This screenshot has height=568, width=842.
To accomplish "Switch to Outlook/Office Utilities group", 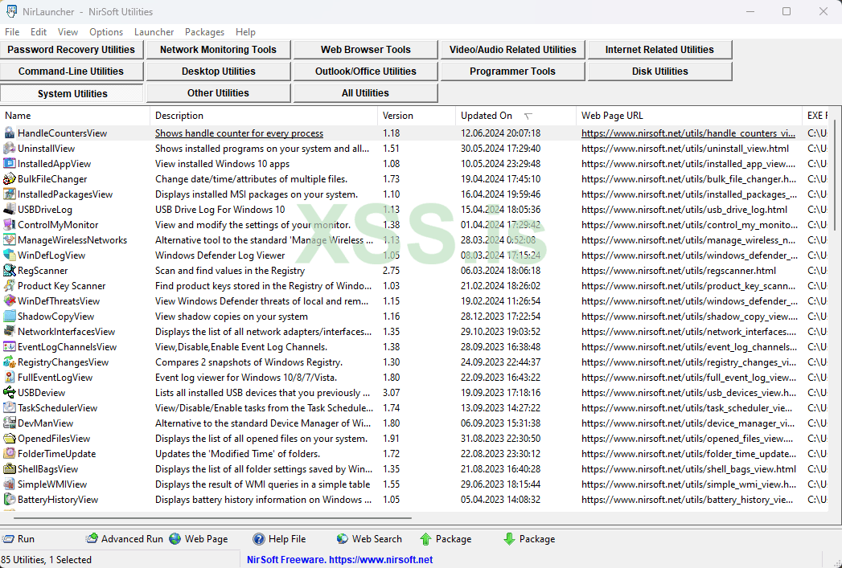I will [x=365, y=72].
